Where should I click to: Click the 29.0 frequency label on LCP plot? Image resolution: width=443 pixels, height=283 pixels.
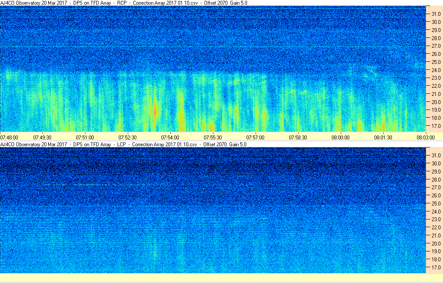point(436,171)
